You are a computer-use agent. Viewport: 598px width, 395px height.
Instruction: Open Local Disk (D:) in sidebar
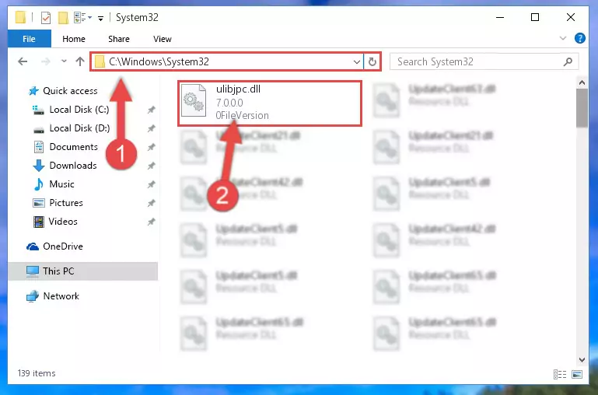(79, 128)
